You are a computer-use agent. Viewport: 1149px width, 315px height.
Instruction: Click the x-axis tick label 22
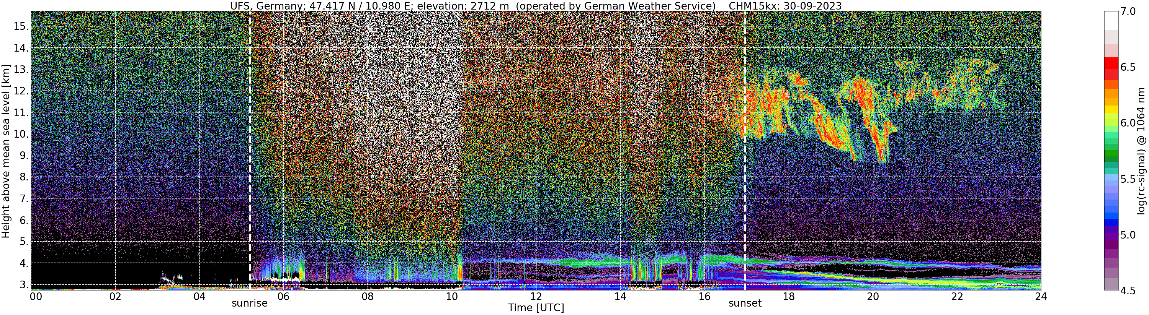point(957,297)
